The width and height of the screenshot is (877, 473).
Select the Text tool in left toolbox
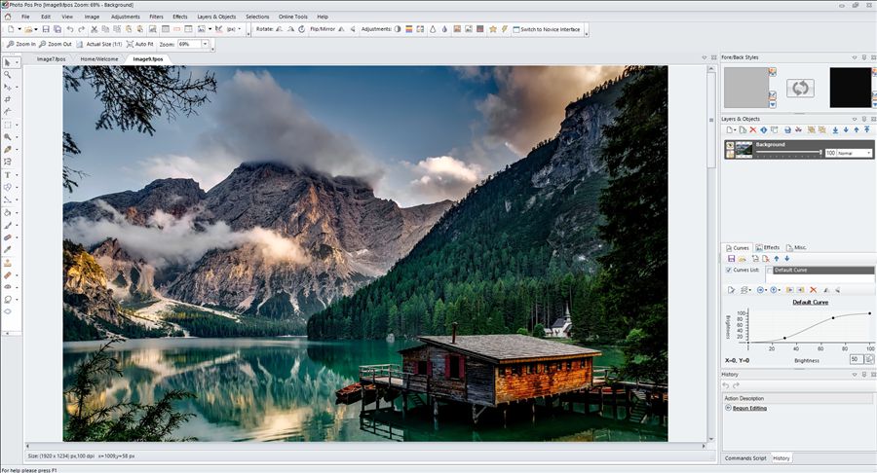(x=8, y=175)
